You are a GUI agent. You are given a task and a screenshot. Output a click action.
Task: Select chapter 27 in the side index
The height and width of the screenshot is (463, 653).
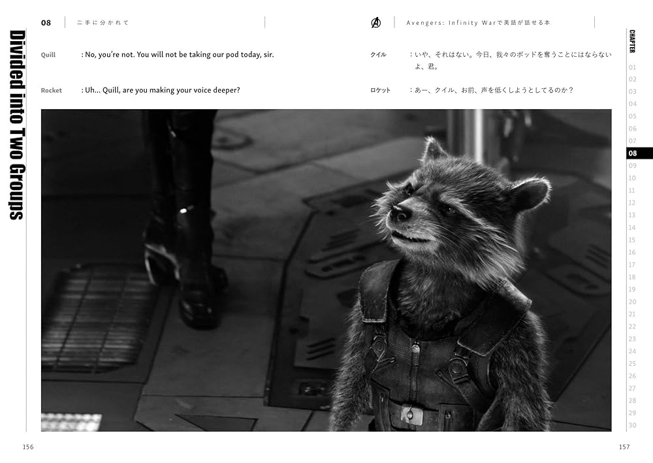pos(633,388)
